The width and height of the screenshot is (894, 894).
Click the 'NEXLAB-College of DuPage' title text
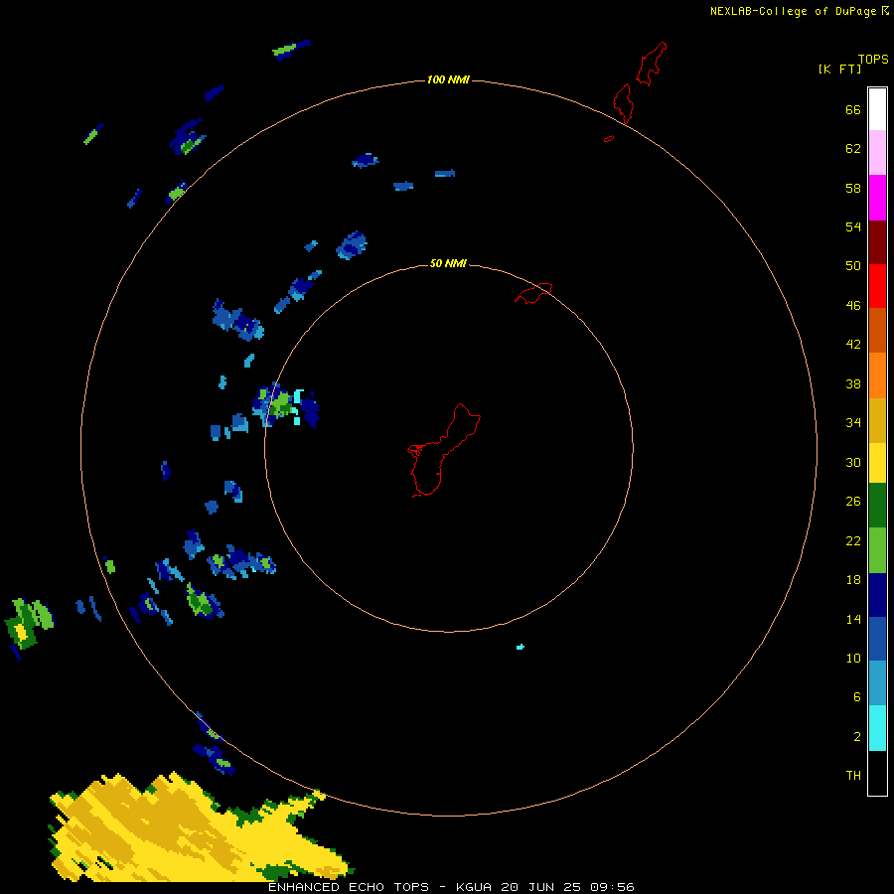pos(793,11)
